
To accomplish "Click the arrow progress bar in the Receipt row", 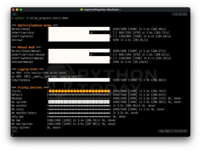I will (x=79, y=98).
